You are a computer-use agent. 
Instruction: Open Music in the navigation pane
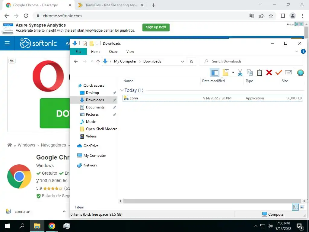(x=91, y=122)
